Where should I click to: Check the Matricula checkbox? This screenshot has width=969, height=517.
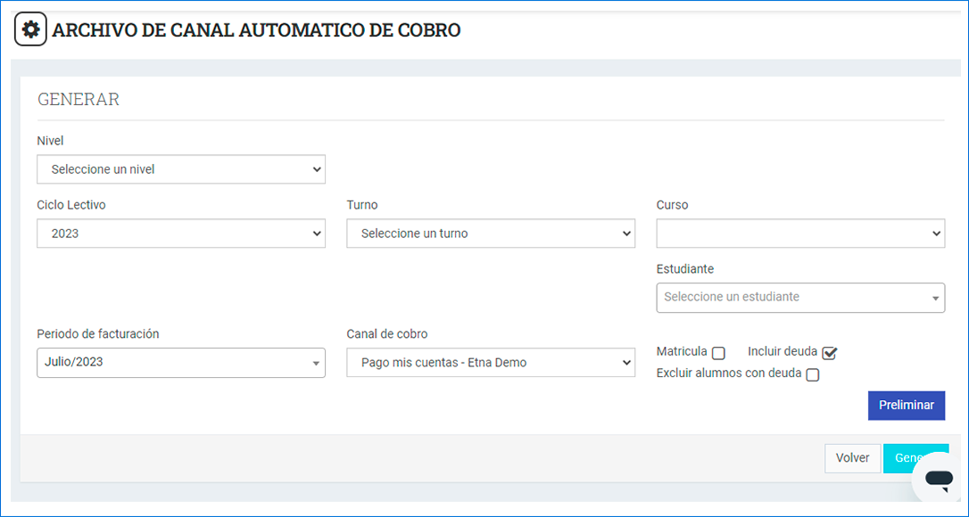tap(718, 353)
